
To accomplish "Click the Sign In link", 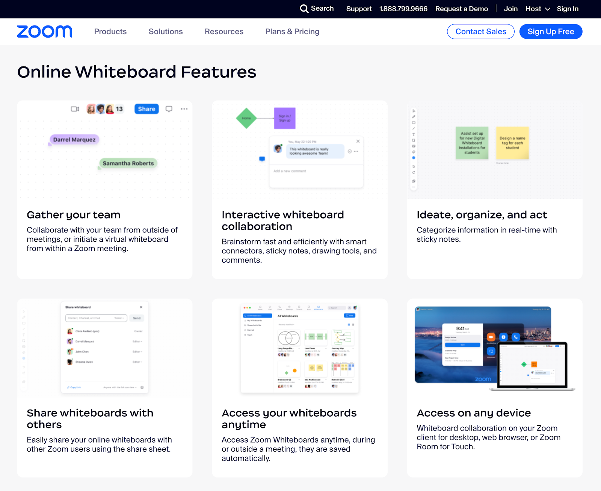I will pyautogui.click(x=568, y=9).
